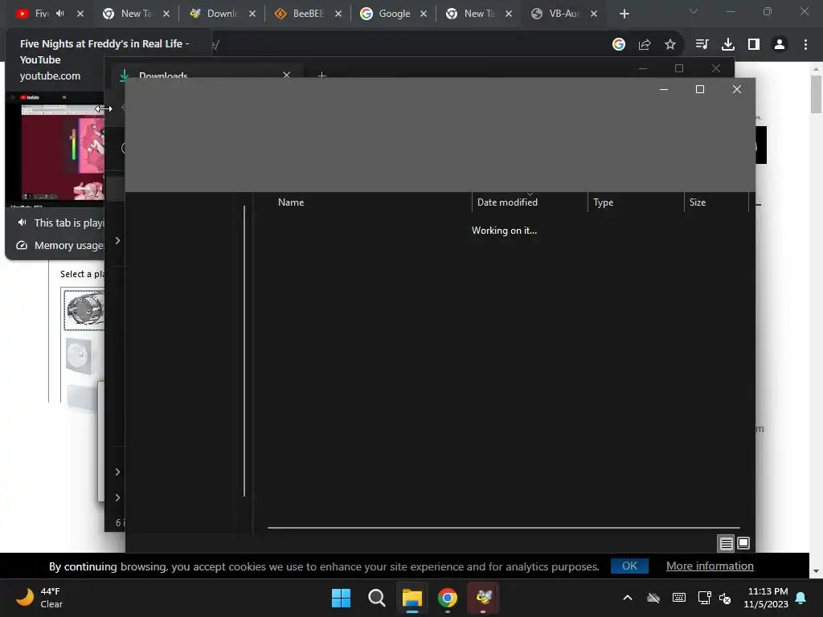Screen dimensions: 823x617
Task: Sort files by Date modified column
Action: pos(507,202)
